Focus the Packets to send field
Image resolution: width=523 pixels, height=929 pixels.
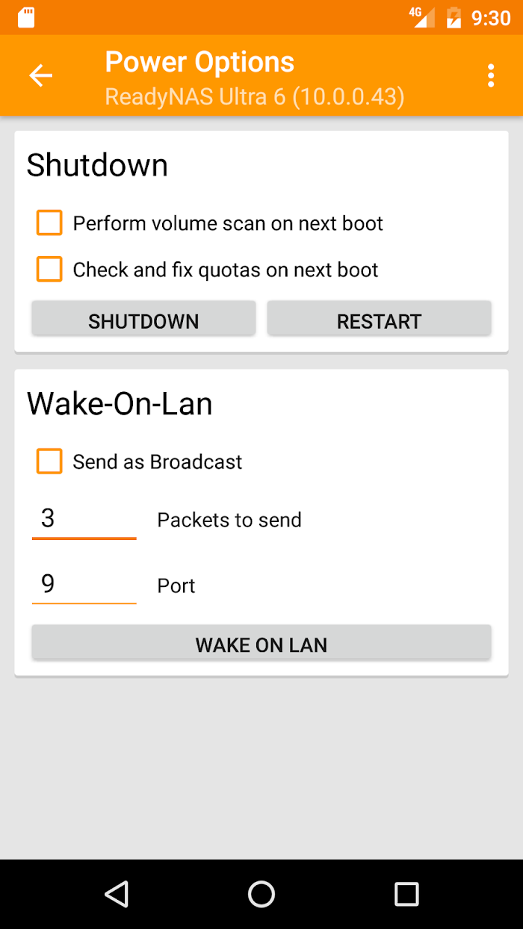tap(84, 519)
